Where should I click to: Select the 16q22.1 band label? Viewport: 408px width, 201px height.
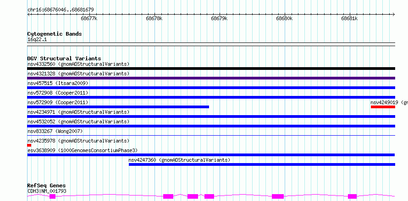click(x=37, y=39)
